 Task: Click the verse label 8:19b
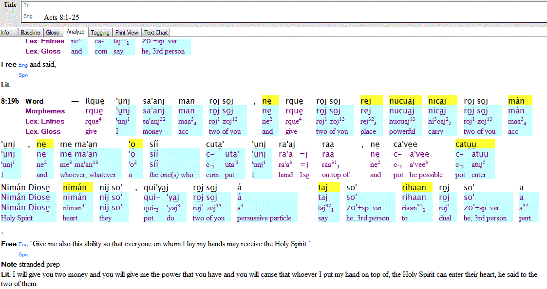pyautogui.click(x=10, y=101)
